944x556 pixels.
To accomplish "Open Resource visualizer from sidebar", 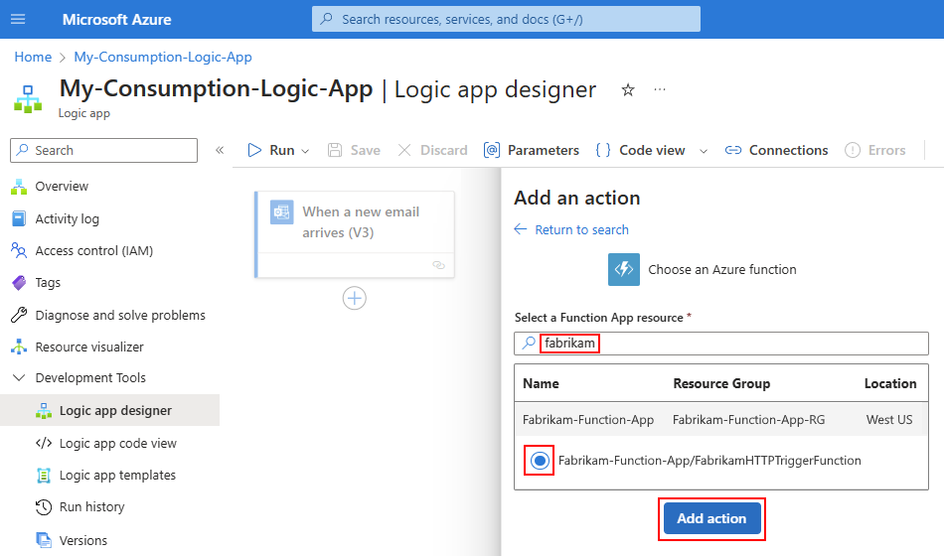I will (x=89, y=347).
